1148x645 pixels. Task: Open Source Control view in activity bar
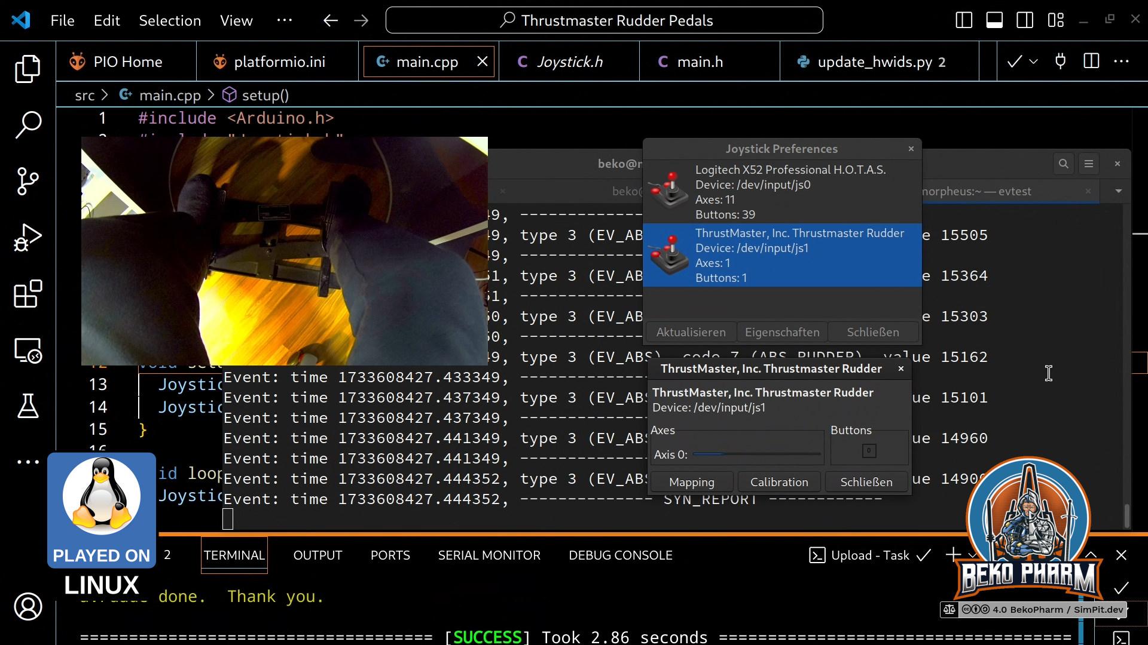point(28,181)
